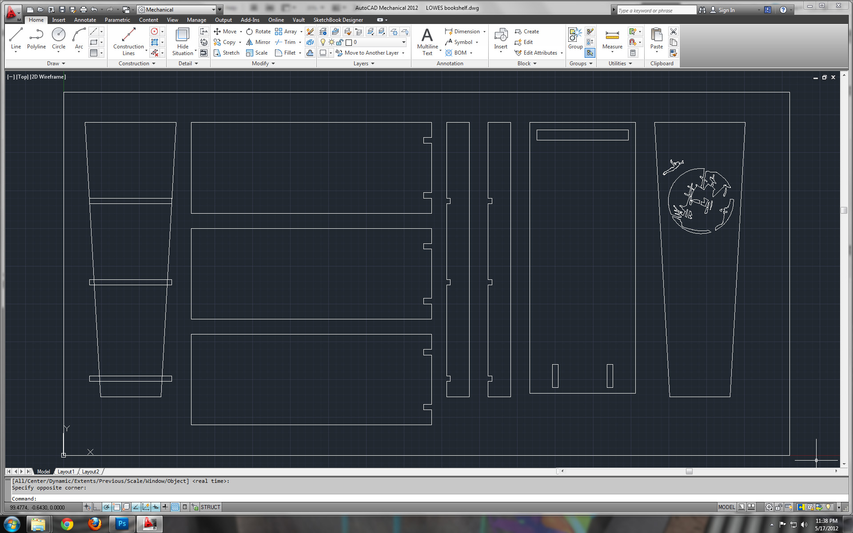Toggle Dynamic Input in status bar
This screenshot has height=533, width=853.
point(155,507)
